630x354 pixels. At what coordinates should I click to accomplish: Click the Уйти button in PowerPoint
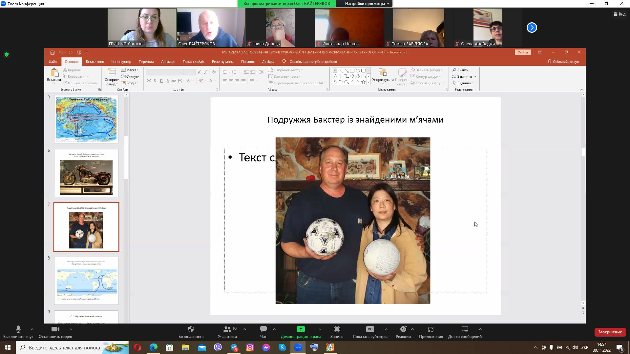coord(522,52)
